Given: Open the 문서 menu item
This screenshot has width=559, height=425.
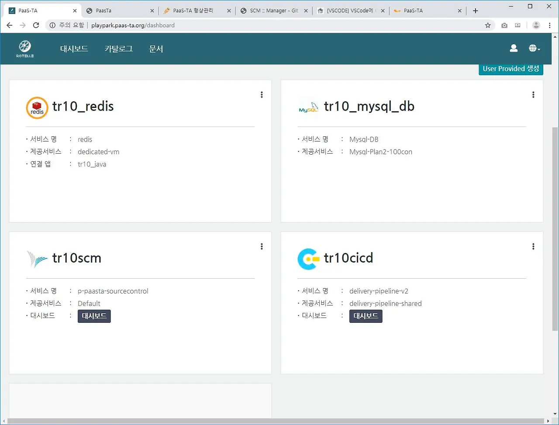Looking at the screenshot, I should tap(156, 49).
